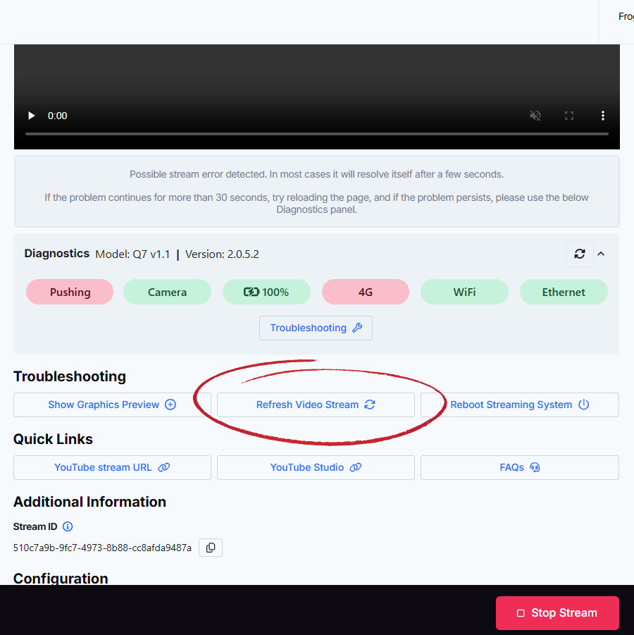Screen dimensions: 634x635
Task: Select the WiFi status pill
Action: 464,292
